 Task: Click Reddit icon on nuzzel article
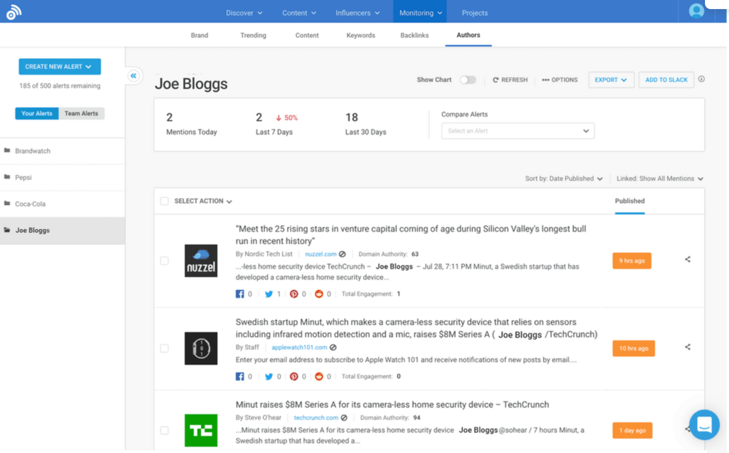pos(319,294)
